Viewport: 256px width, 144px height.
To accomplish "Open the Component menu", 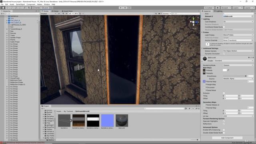I will 31,4.
